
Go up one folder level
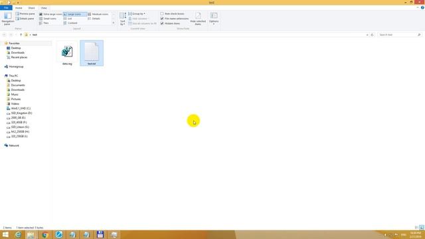coord(21,35)
